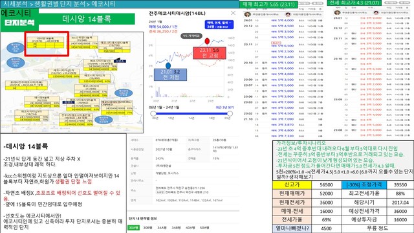414x233 pixels.
Task: Click the 예상전세가격 table cell
Action: [x=364, y=211]
